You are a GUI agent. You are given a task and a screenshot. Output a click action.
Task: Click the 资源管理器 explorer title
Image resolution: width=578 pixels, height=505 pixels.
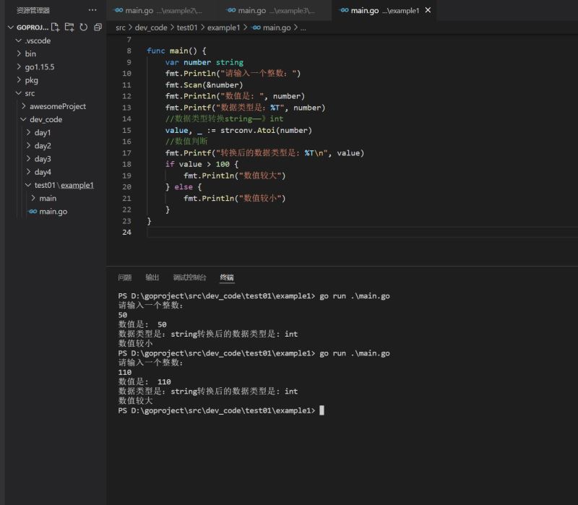[x=33, y=10]
